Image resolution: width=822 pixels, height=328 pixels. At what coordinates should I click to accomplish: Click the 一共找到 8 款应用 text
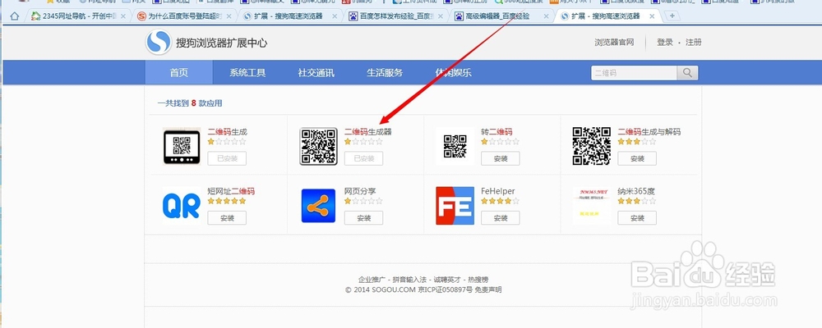(x=190, y=103)
